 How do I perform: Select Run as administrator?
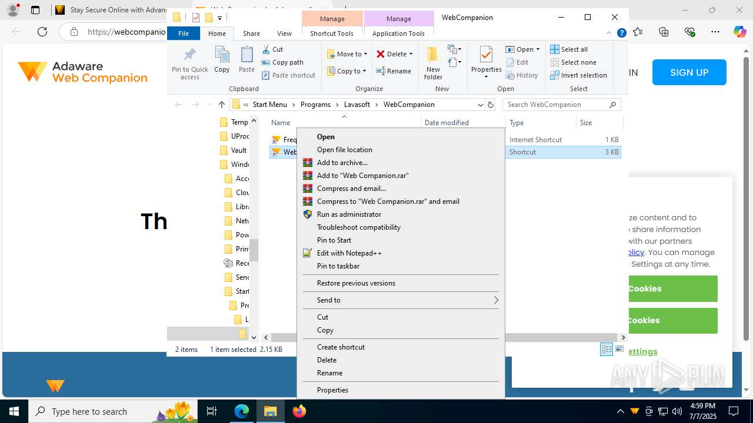(x=401, y=214)
